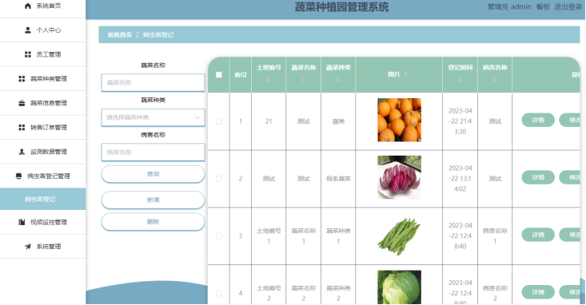
Task: Open the green beans image thumbnail
Action: point(399,236)
